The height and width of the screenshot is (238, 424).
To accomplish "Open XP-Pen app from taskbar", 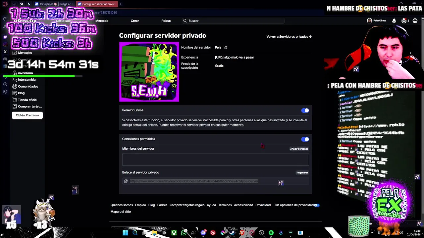I will click(193, 233).
